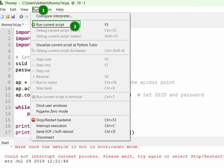Click 'print' on line 16
224x168 pixels.
(x=23, y=126)
